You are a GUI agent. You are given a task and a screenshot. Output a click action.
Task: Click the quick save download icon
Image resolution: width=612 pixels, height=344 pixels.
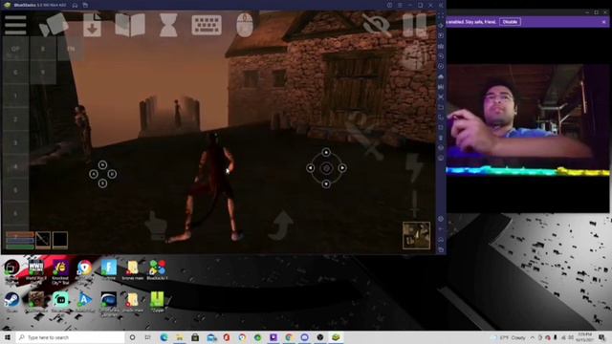point(92,25)
